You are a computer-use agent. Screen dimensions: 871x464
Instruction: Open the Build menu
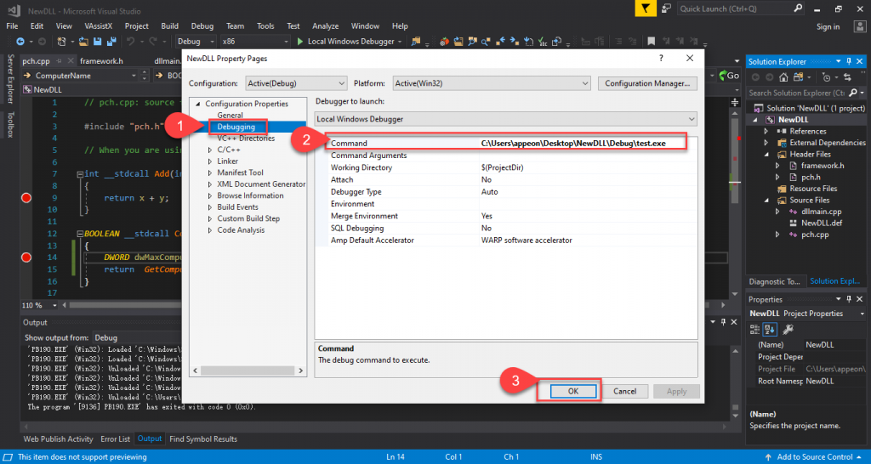pyautogui.click(x=169, y=26)
